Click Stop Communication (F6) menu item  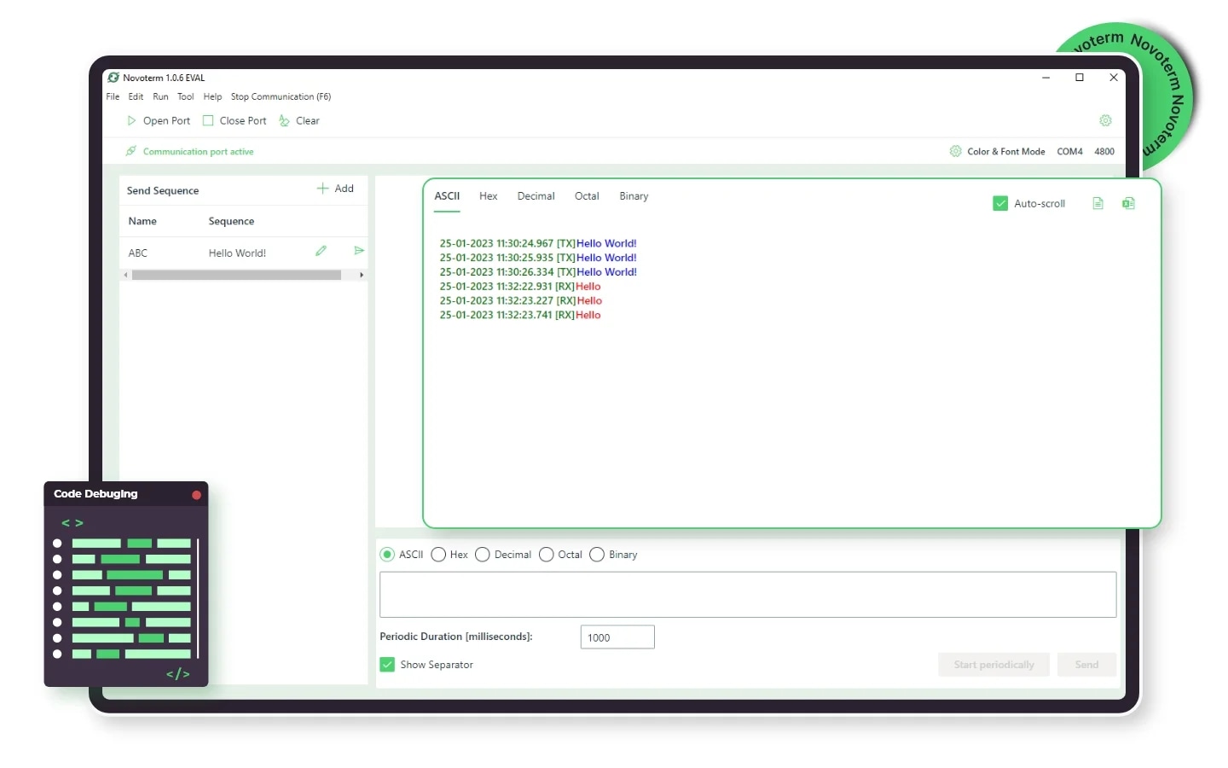coord(281,97)
